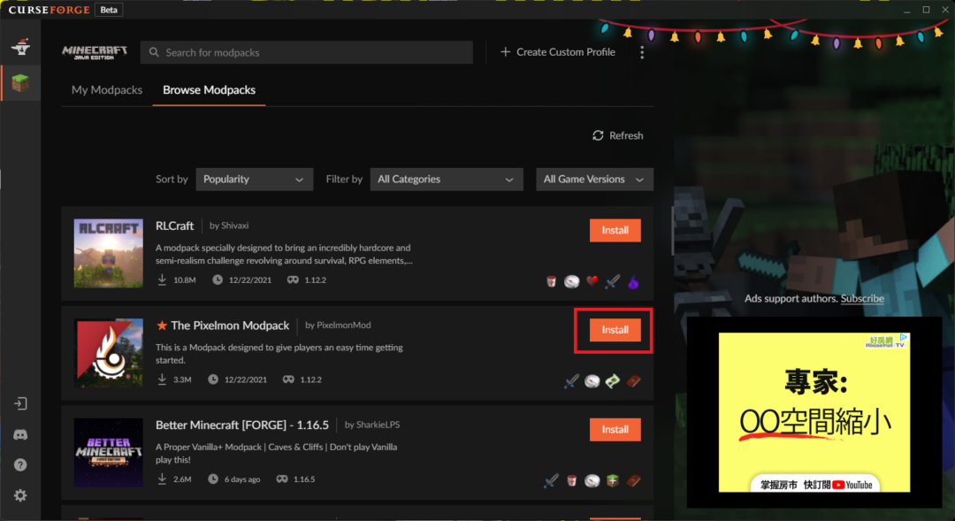Select the Minecraft grass block game icon
The width and height of the screenshot is (955, 521).
(x=20, y=83)
